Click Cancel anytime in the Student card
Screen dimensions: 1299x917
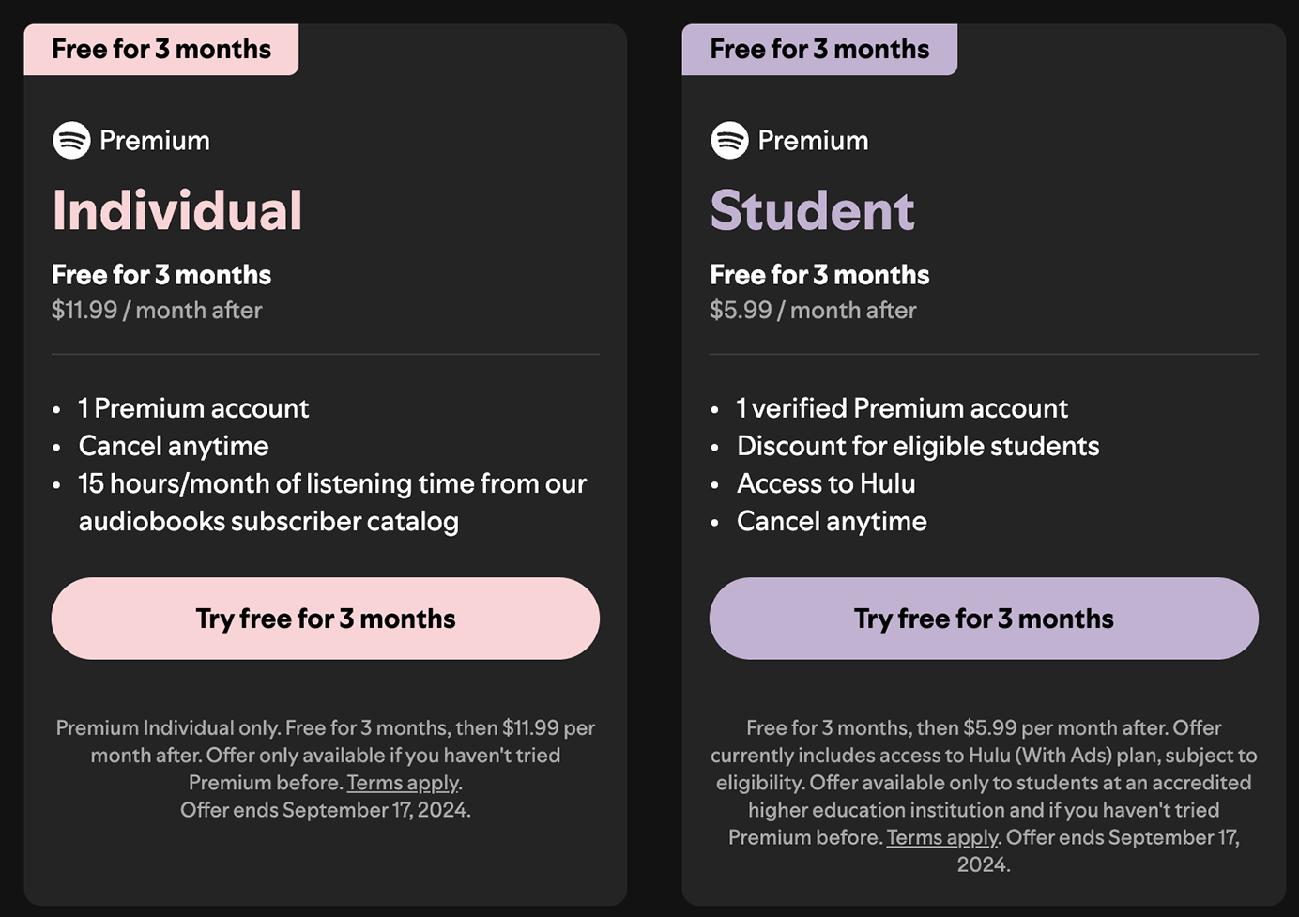832,521
